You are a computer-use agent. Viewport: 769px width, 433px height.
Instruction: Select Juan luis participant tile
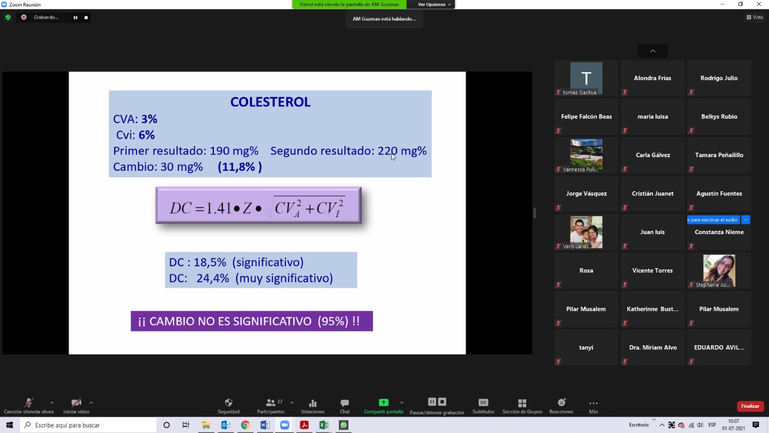(x=652, y=232)
